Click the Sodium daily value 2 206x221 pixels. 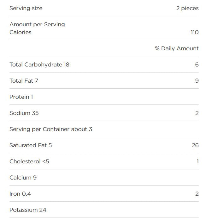197,113
